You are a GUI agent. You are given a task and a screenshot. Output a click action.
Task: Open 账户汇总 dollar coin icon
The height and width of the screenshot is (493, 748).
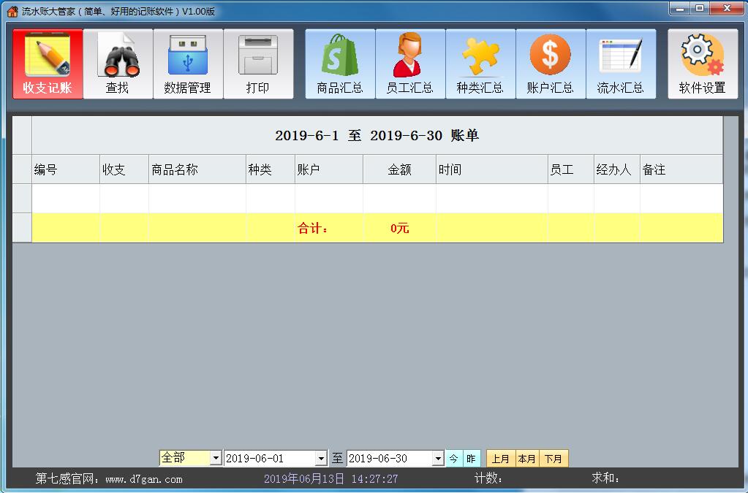551,64
